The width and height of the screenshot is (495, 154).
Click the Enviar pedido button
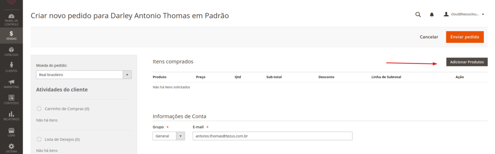[x=464, y=37]
